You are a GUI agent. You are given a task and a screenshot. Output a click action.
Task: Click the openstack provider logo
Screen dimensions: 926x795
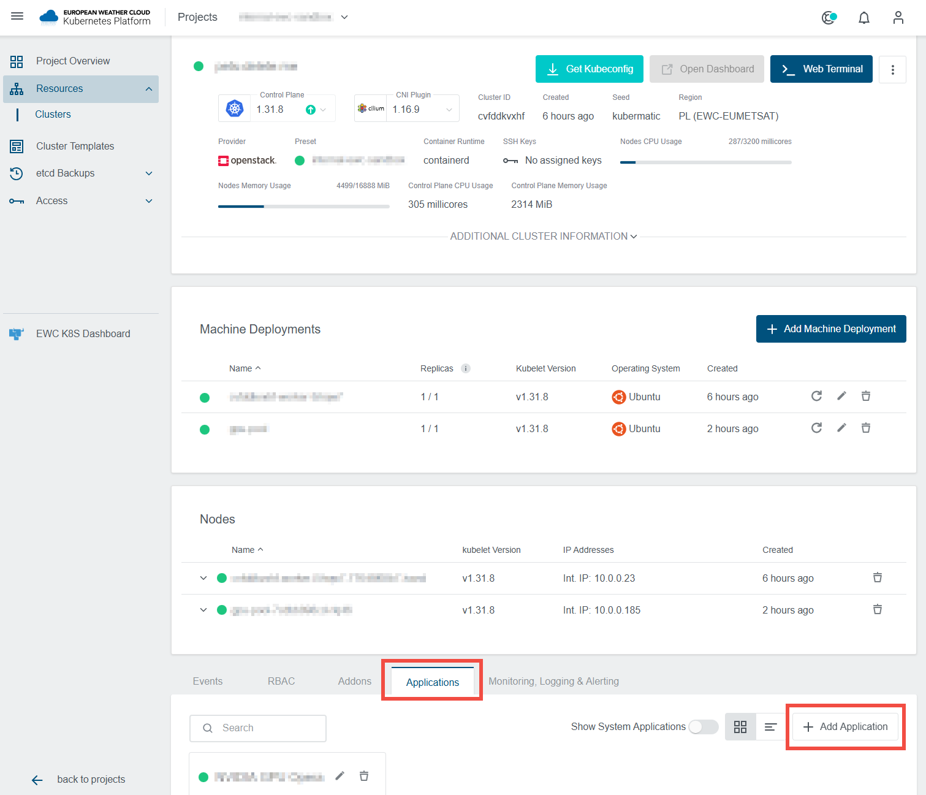[248, 161]
